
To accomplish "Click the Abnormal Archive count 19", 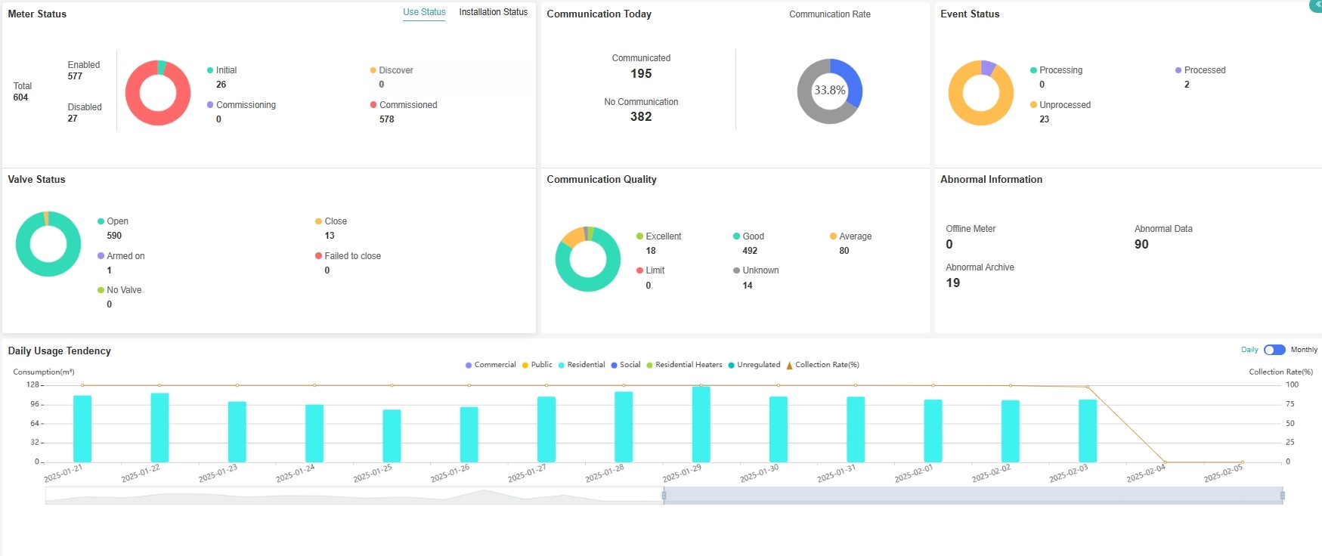I will coord(952,283).
